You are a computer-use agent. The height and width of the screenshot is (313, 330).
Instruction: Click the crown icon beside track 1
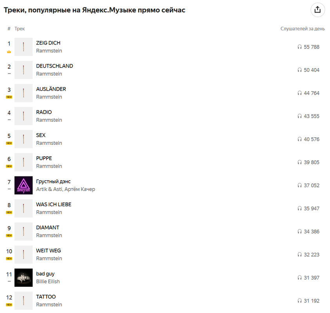[9, 52]
